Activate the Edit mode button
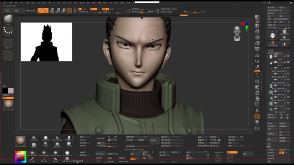294x165 pixels. (40, 11)
